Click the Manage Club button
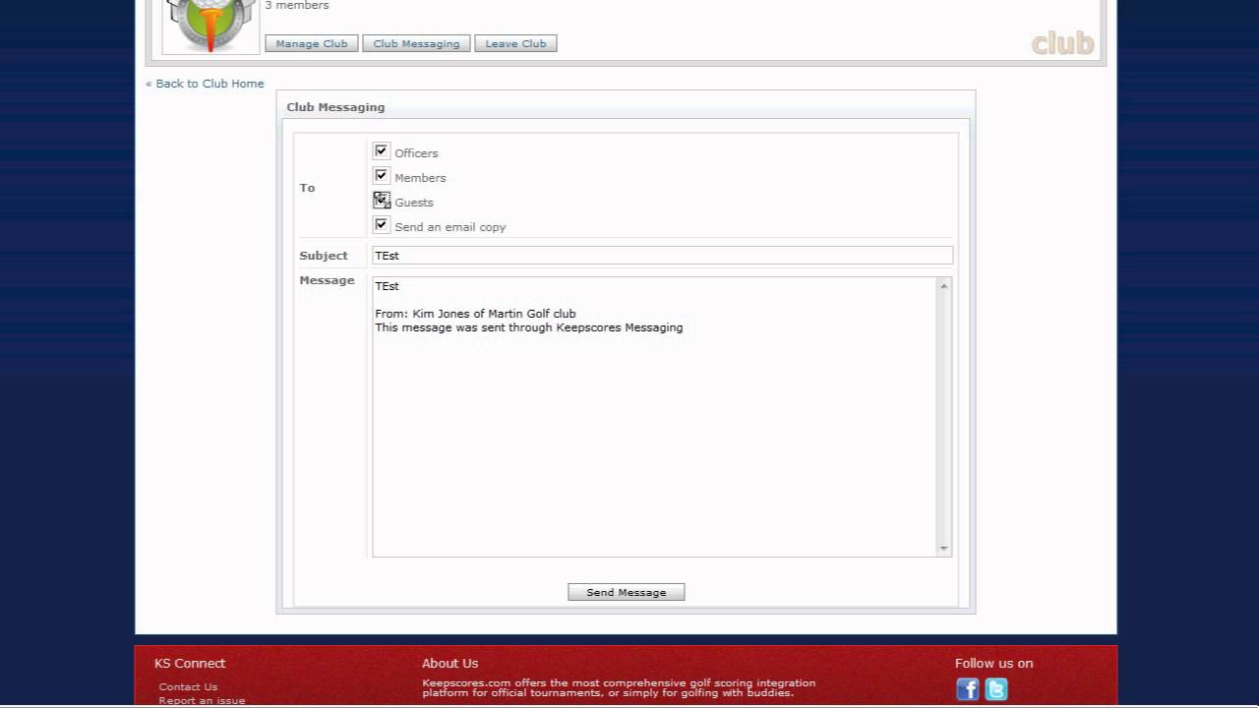The image size is (1259, 708). point(312,43)
